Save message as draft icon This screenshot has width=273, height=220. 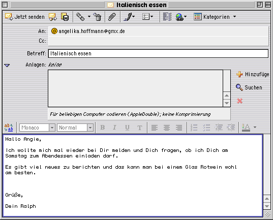[65, 17]
